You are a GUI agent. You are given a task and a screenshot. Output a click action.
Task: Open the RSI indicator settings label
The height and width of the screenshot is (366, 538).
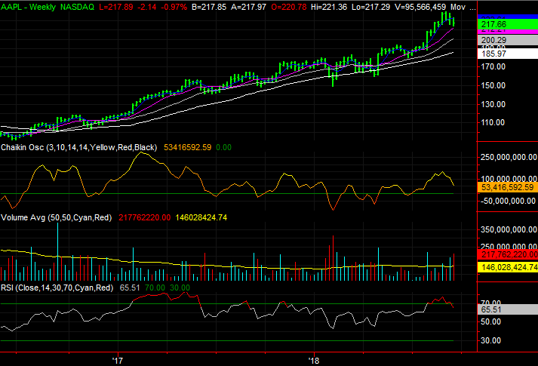(57, 288)
